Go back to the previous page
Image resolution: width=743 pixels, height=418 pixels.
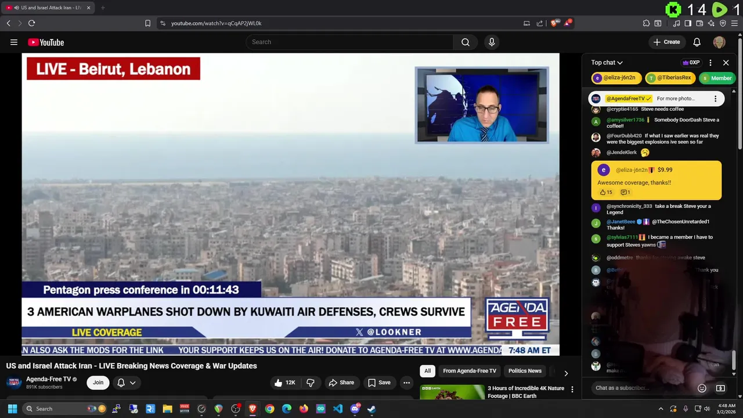8,23
